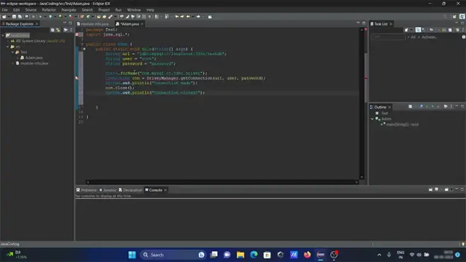Select the Package Explorer tab
The width and height of the screenshot is (466, 262).
[19, 24]
